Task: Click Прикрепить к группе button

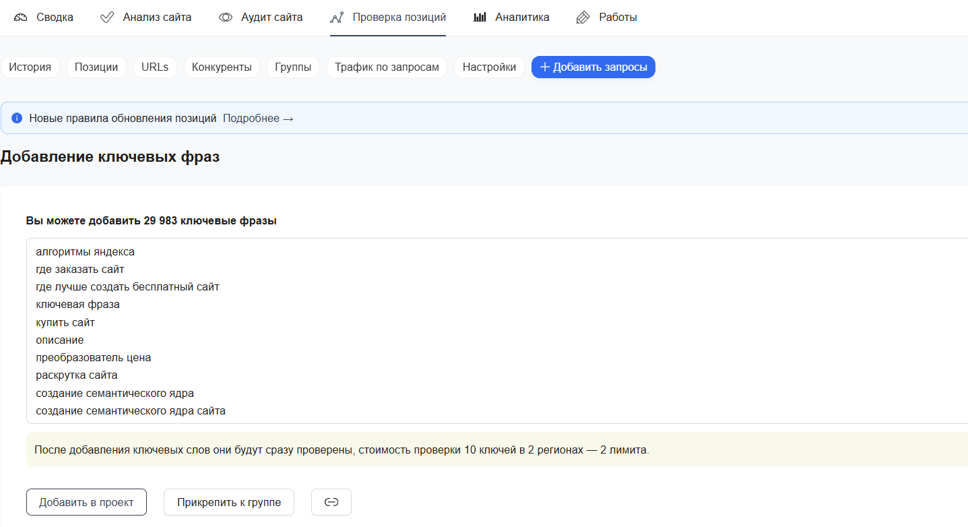Action: (229, 502)
